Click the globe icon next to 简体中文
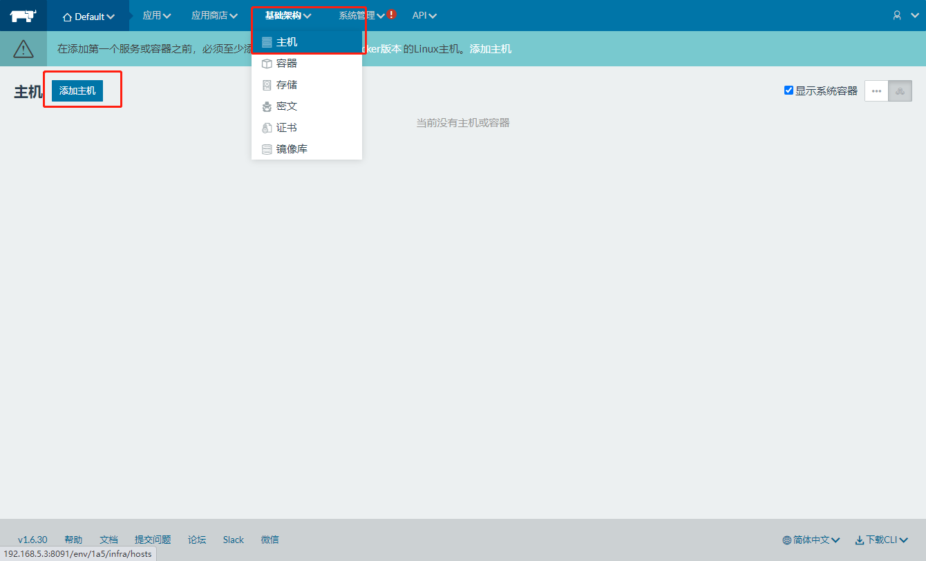The image size is (926, 561). pyautogui.click(x=787, y=540)
